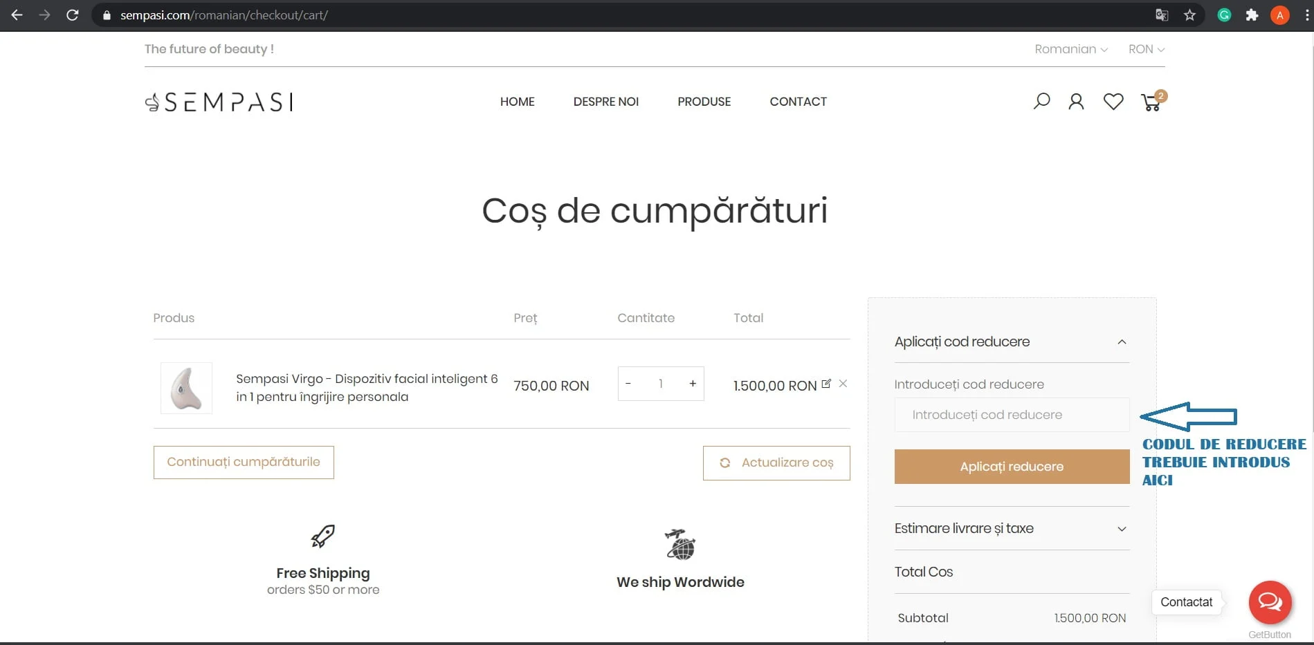Reload the page with refresh icon
This screenshot has width=1314, height=645.
click(72, 15)
